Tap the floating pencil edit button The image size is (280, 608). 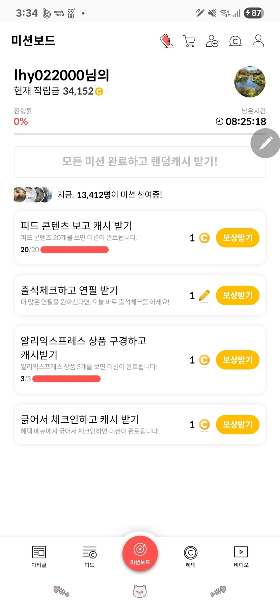265,143
